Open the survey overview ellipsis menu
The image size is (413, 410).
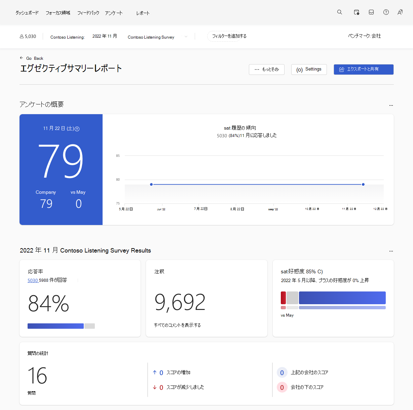pyautogui.click(x=391, y=105)
